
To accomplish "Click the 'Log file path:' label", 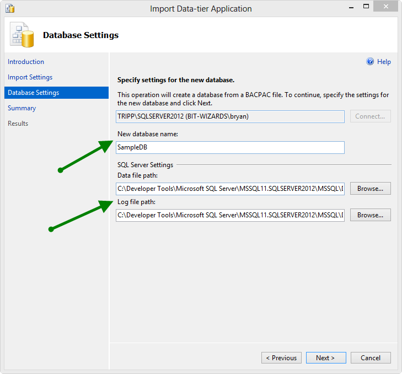I will [136, 202].
